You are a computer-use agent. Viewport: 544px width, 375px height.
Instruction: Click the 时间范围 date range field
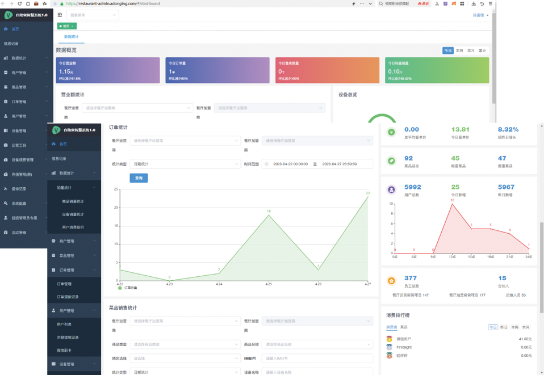[317, 164]
